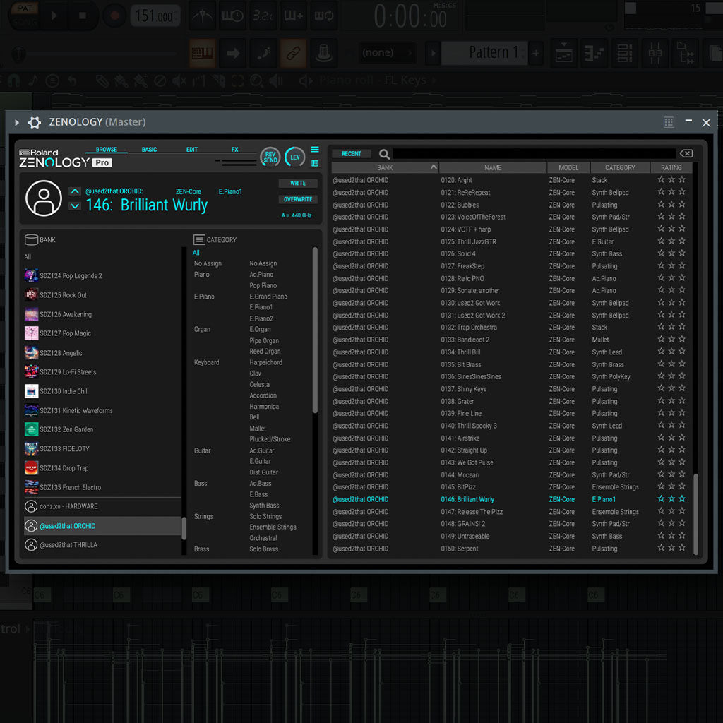Click the WRITE button
The height and width of the screenshot is (723, 723).
point(298,183)
